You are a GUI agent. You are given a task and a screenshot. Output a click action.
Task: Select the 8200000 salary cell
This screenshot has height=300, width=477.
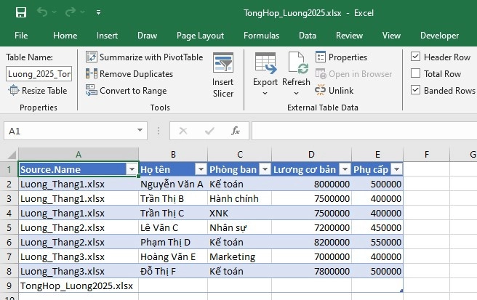click(x=311, y=242)
